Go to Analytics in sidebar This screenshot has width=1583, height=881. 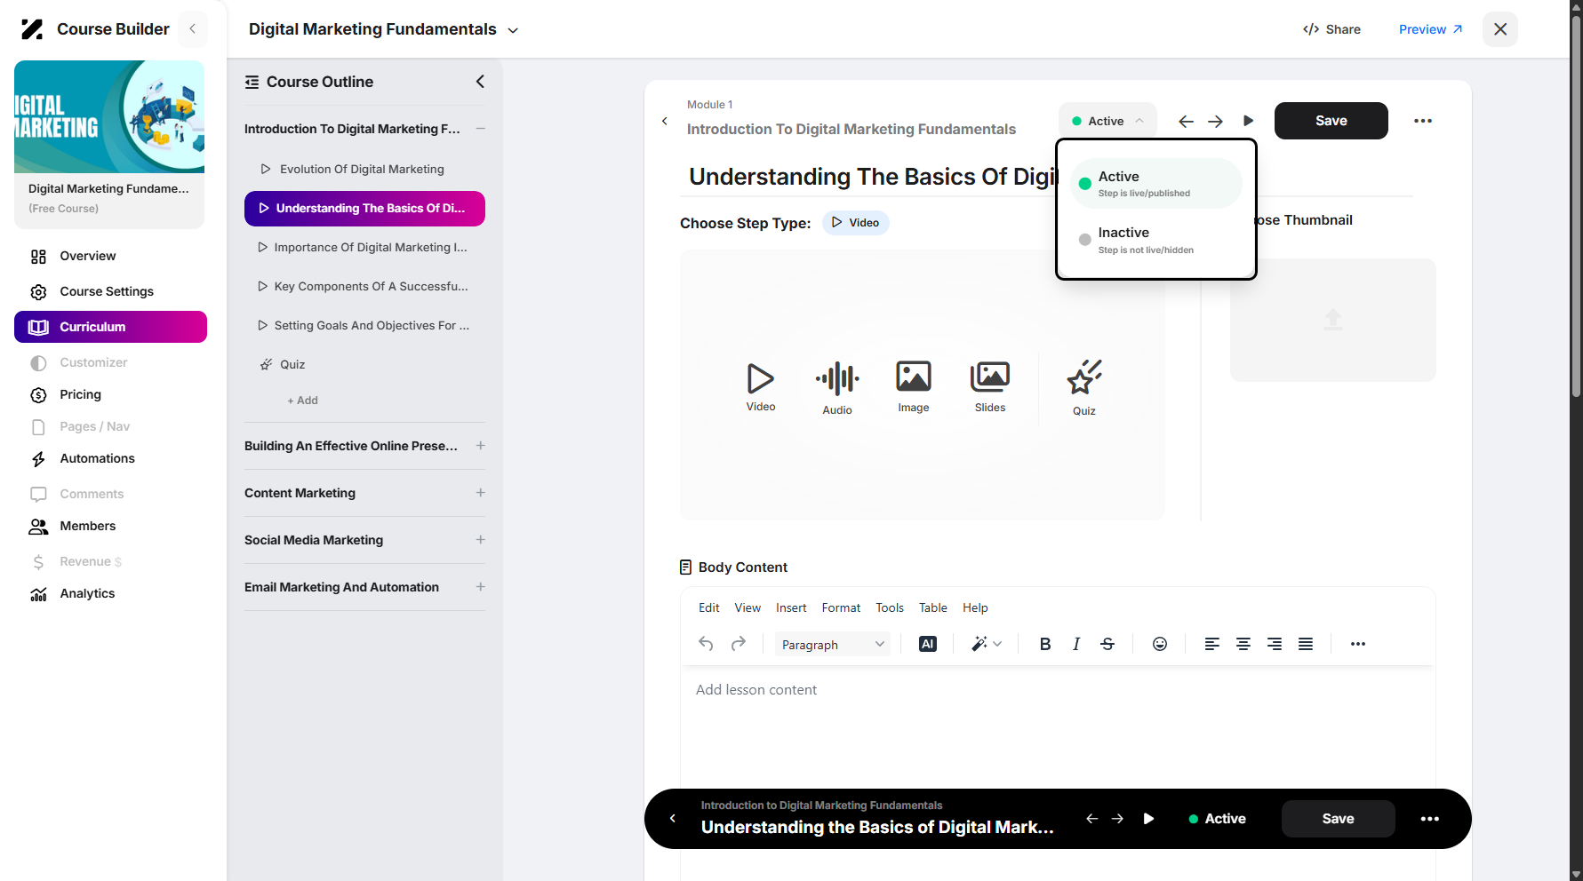coord(87,593)
